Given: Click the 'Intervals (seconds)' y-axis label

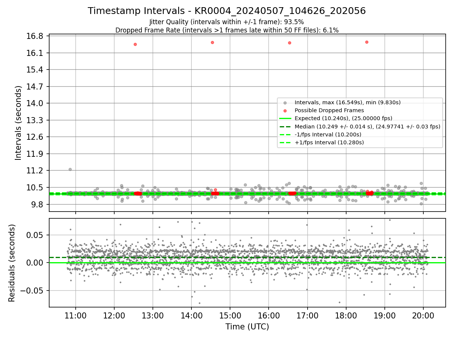Looking at the screenshot, I should [18, 123].
